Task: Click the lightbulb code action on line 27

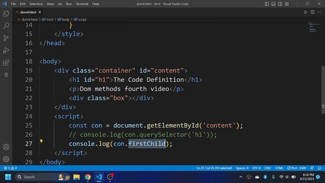Action: 41,141
